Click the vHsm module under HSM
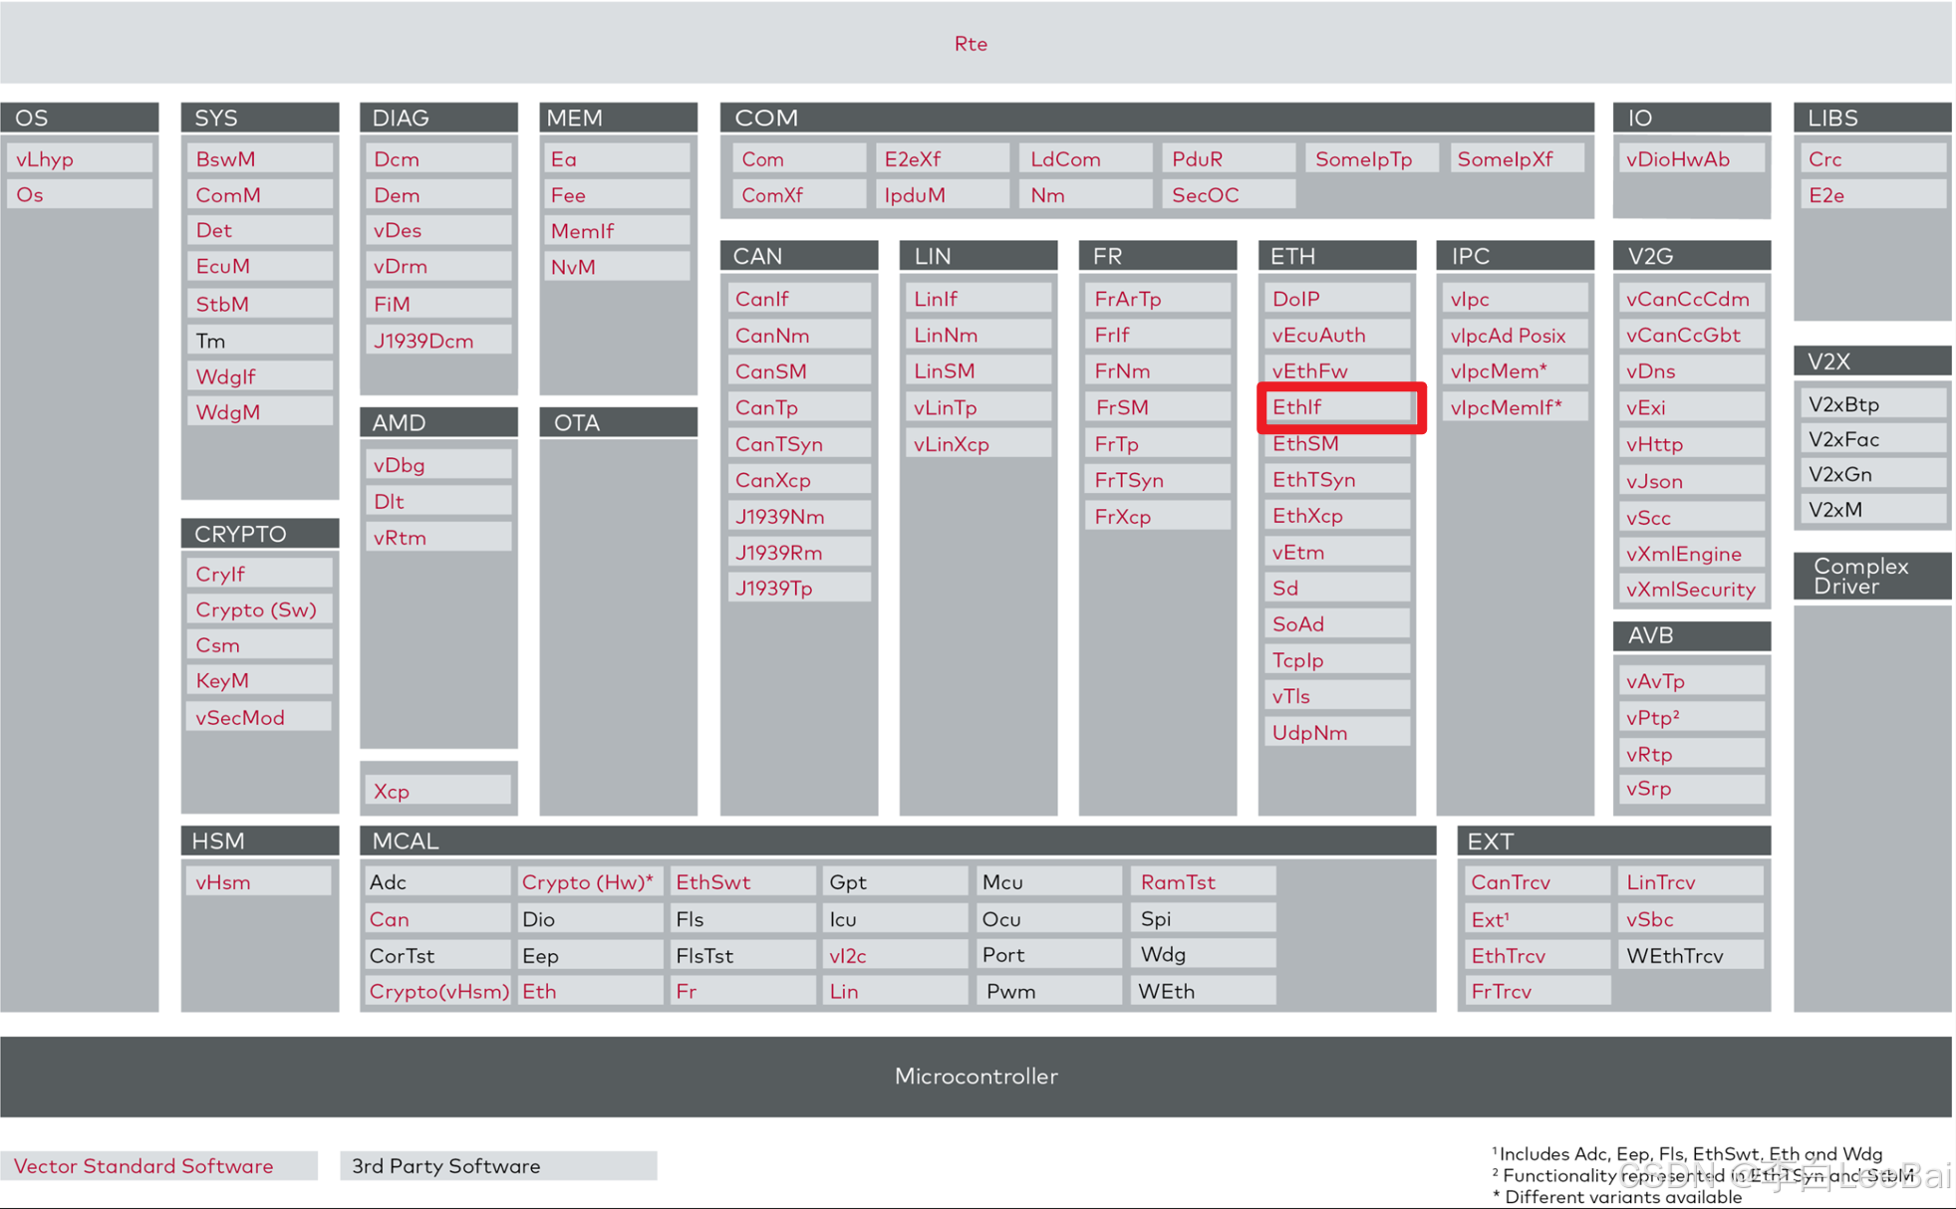The height and width of the screenshot is (1209, 1956). [x=259, y=882]
